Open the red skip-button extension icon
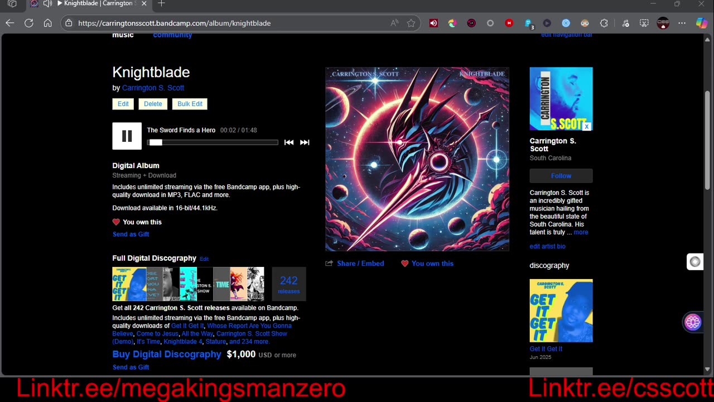Viewport: 714px width, 402px height. point(509,23)
